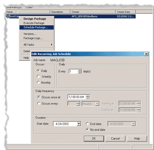Click the Ending at time spinner
The width and height of the screenshot is (154, 150).
click(139, 110)
